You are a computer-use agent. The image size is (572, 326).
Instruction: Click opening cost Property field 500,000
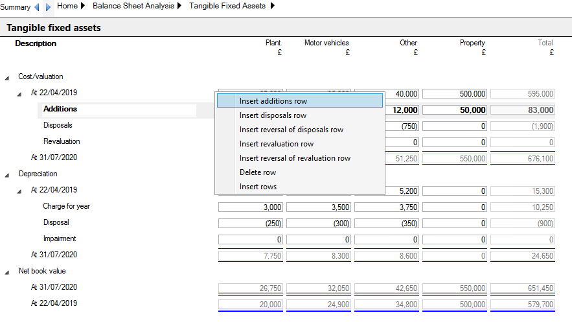click(455, 94)
